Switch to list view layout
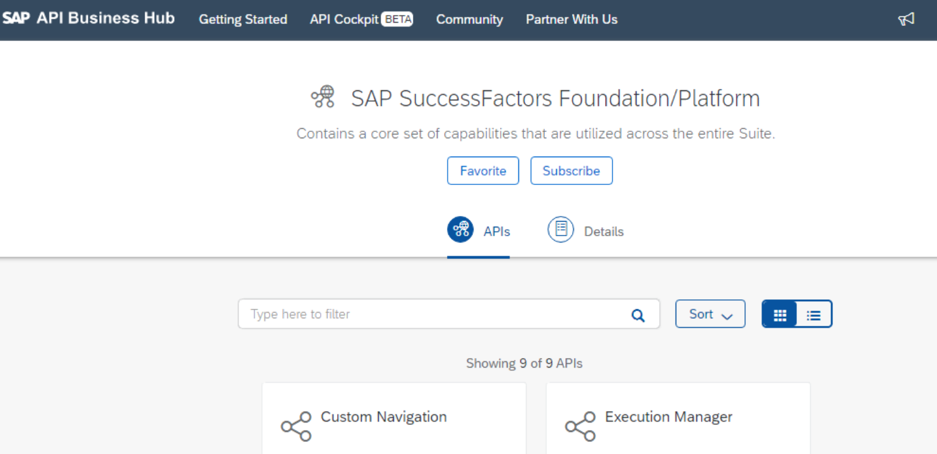This screenshot has height=454, width=937. pyautogui.click(x=813, y=314)
